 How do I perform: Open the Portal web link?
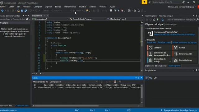[x=152, y=43]
